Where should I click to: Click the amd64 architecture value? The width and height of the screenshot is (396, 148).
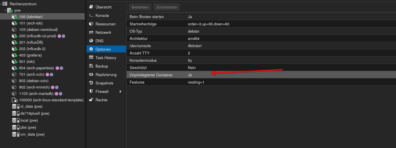193,39
